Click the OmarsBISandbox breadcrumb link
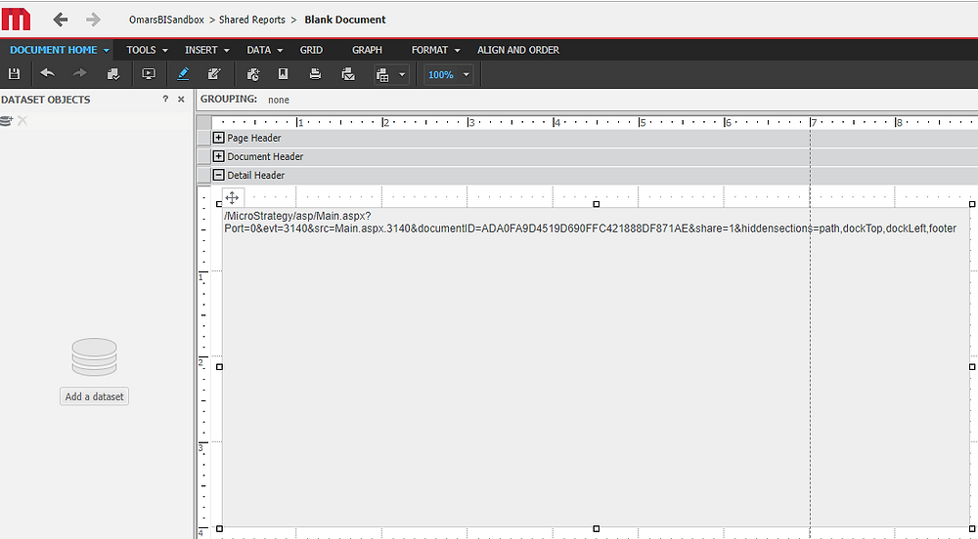978x539 pixels. (166, 20)
